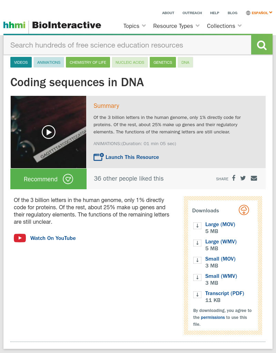
Task: Click the download arrow beside Transcript (PDF)
Action: [x=197, y=294]
